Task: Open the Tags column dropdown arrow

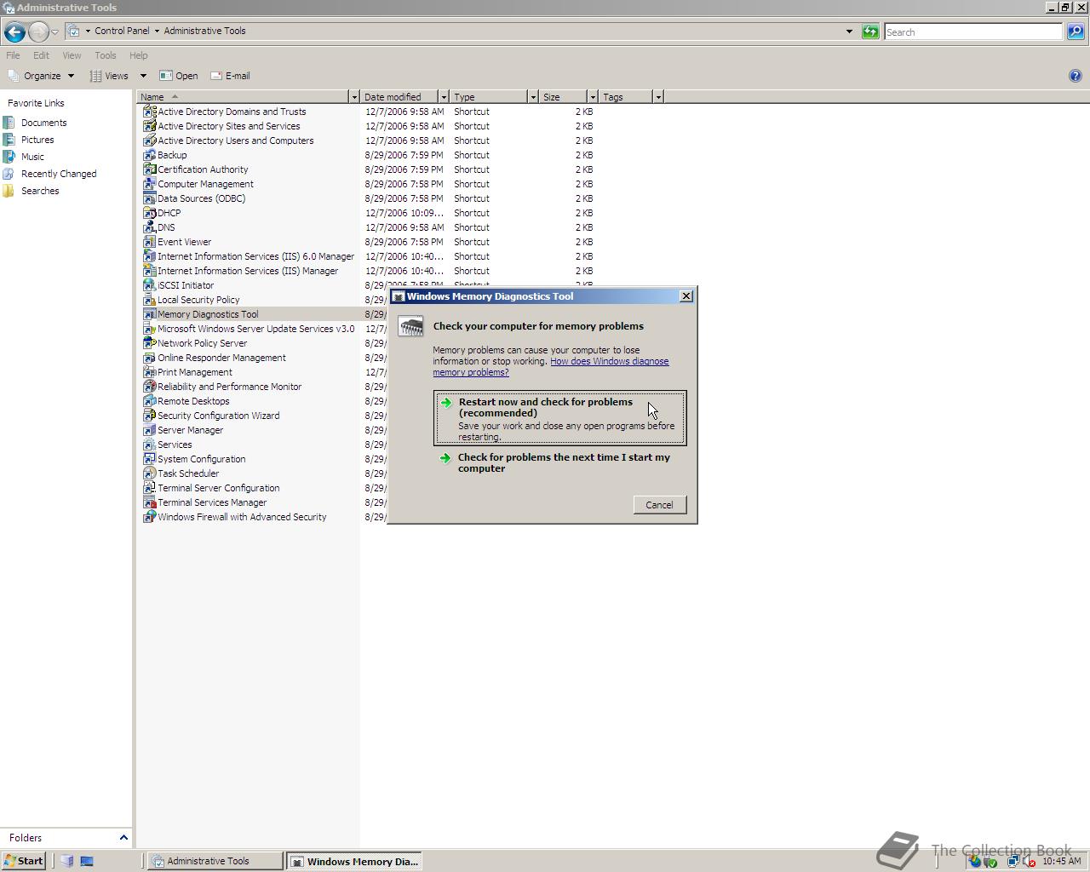Action: (x=658, y=97)
